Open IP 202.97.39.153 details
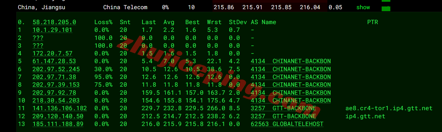The height and width of the screenshot is (132, 442). point(56,85)
